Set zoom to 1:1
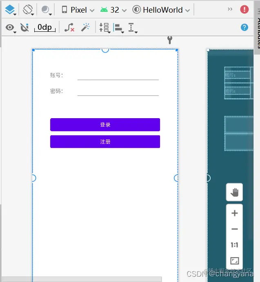260x282 pixels. coord(234,245)
